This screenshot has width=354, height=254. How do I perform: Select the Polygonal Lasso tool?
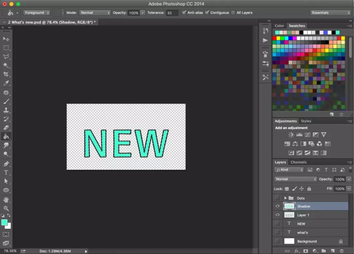[6, 57]
